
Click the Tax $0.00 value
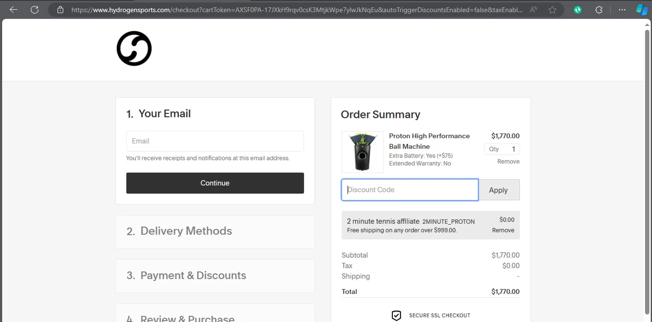(511, 266)
